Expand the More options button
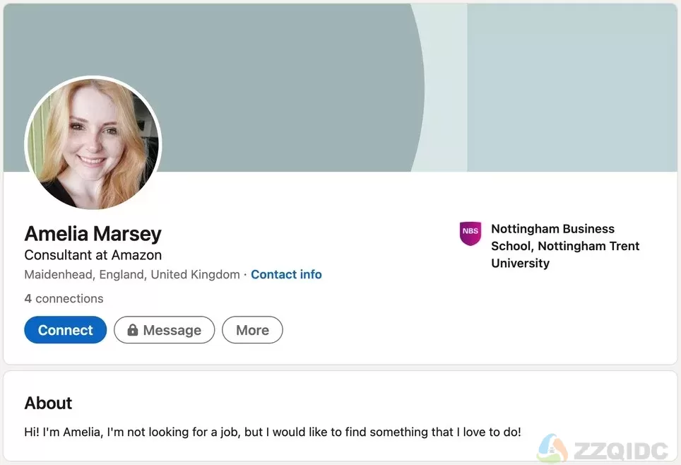Viewport: 681px width, 465px height. coord(252,330)
